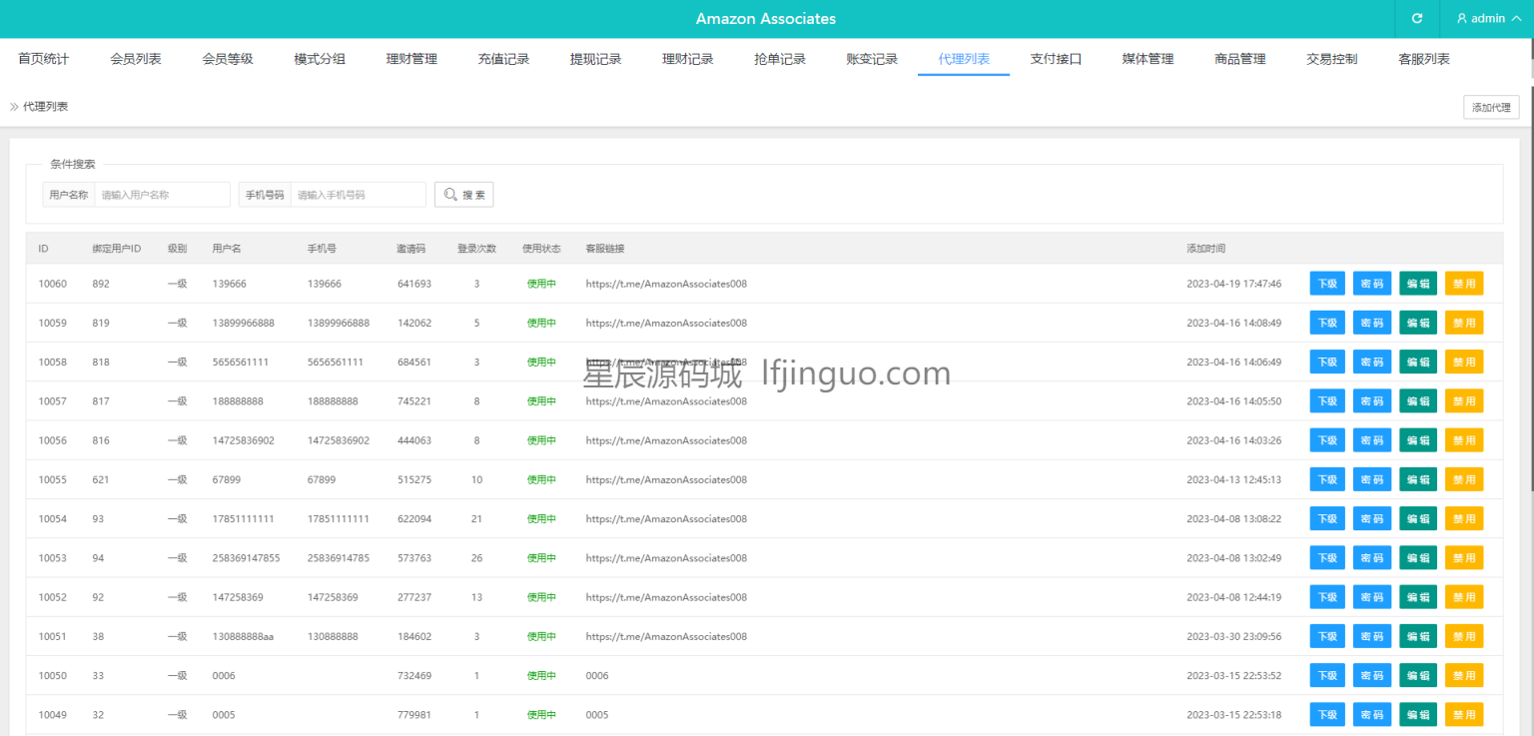Open 支付接口 tab
This screenshot has height=736, width=1534.
pyautogui.click(x=1056, y=59)
